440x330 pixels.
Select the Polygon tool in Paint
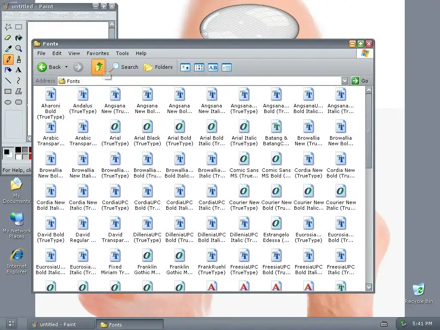pos(19,92)
